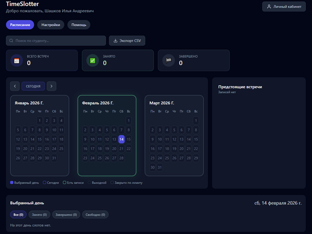Click the calendar icon in Всего встреч card
This screenshot has width=312, height=234.
coord(17,61)
